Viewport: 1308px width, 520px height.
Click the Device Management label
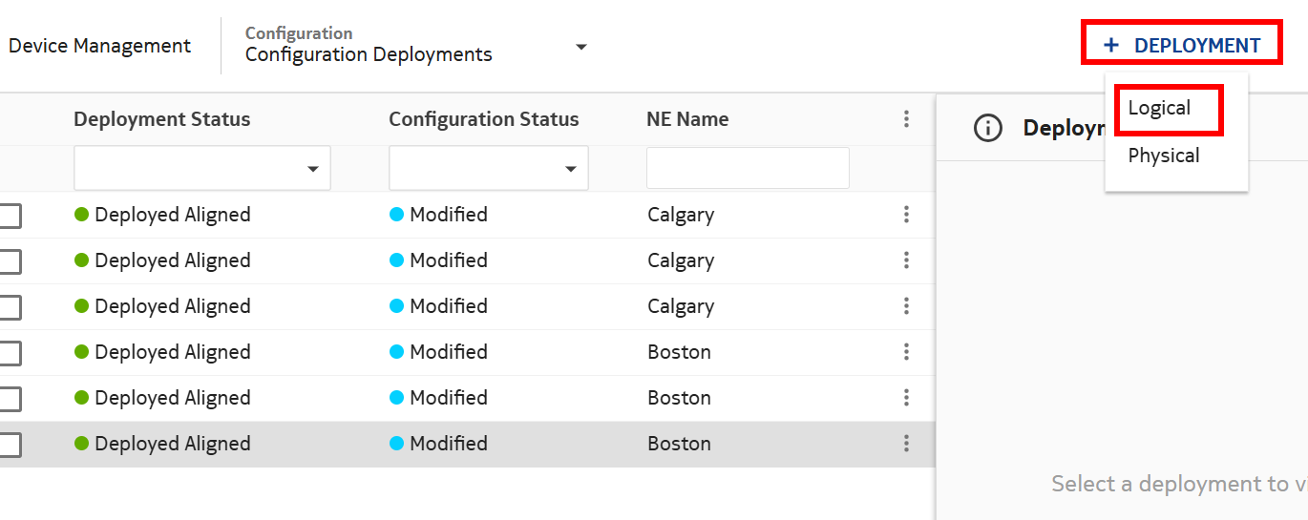(x=99, y=46)
